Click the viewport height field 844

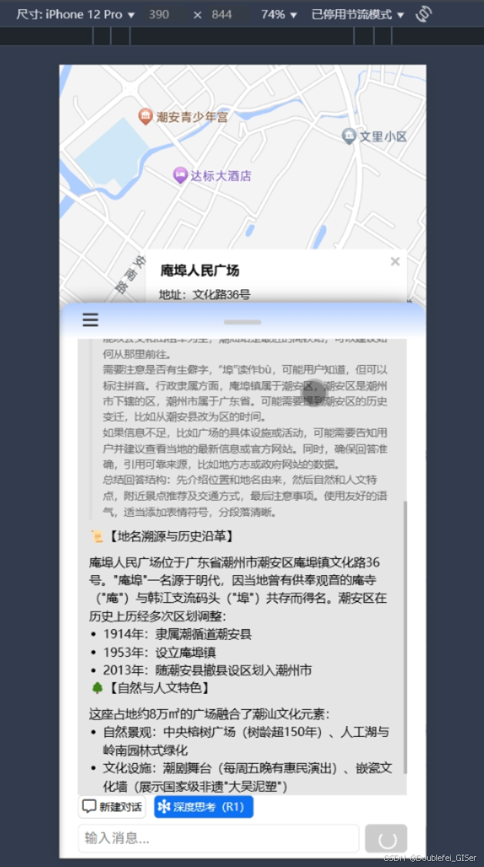(x=222, y=15)
